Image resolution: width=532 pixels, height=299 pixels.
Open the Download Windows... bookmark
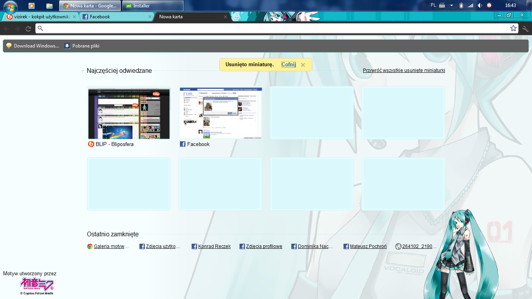33,46
